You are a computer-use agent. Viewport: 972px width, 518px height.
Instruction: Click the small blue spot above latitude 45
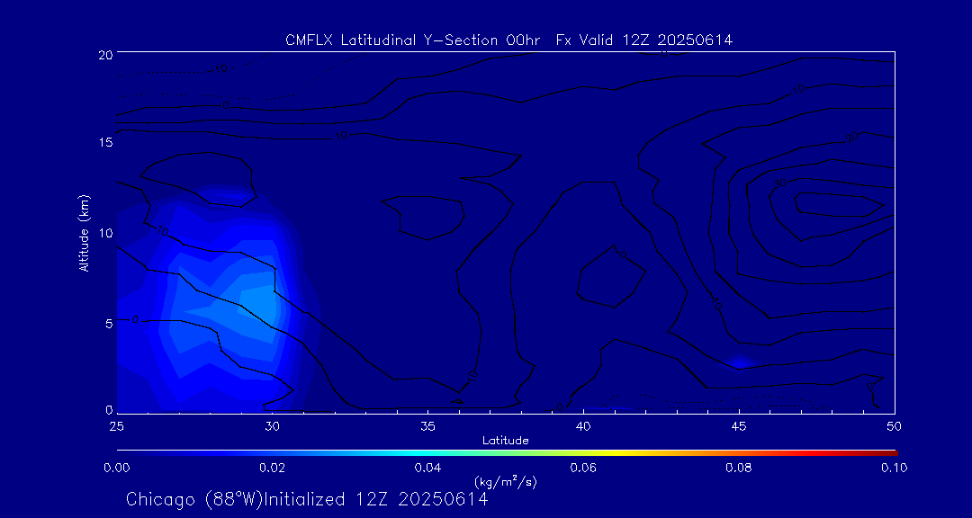click(x=739, y=362)
